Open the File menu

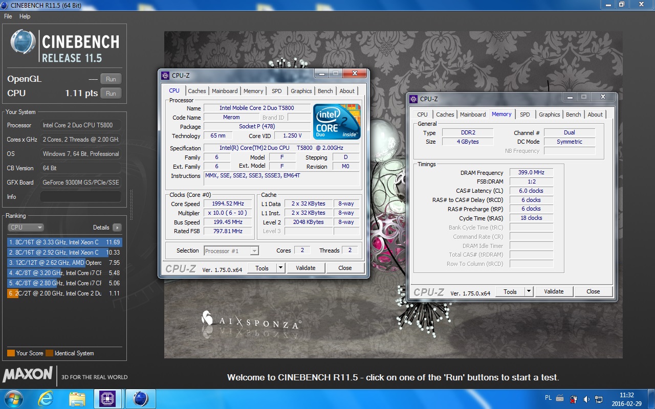8,16
